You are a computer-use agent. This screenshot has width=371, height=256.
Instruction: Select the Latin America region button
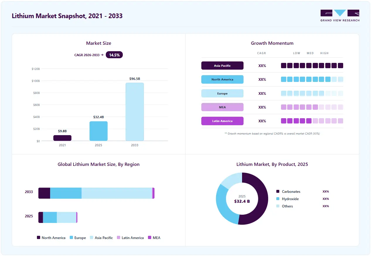222,121
